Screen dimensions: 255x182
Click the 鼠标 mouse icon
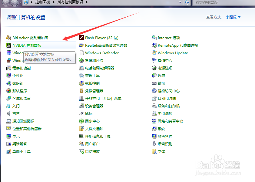click(81, 113)
